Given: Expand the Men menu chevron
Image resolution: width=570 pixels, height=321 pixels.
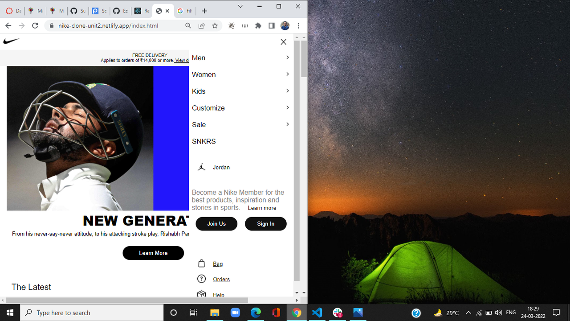Looking at the screenshot, I should [x=288, y=58].
